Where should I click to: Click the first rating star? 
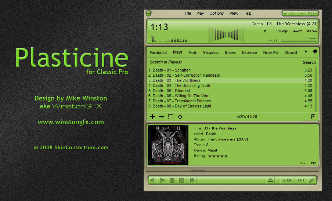click(x=210, y=156)
